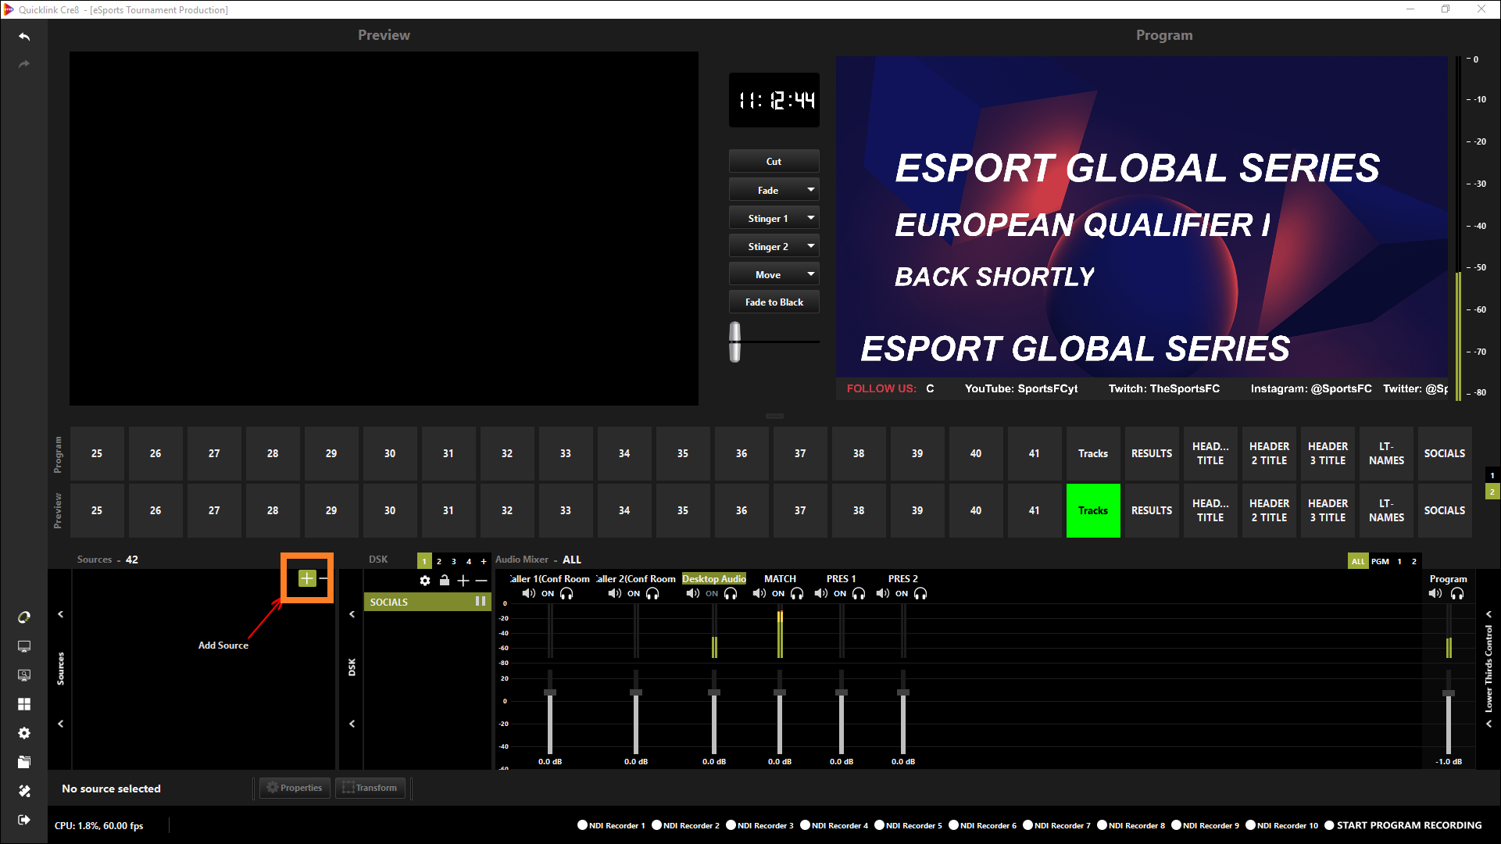The width and height of the screenshot is (1501, 844).
Task: Click the Transform button
Action: 370,788
